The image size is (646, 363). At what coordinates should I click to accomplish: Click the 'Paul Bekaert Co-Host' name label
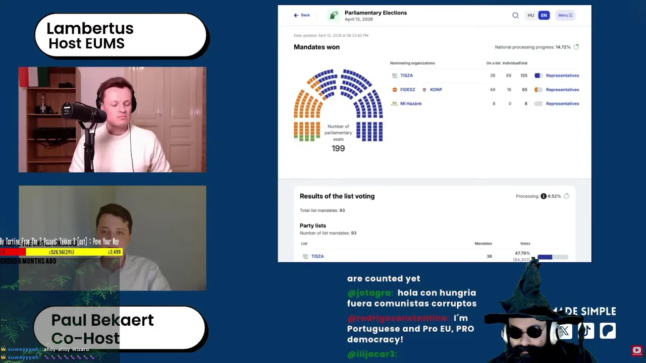(x=120, y=329)
